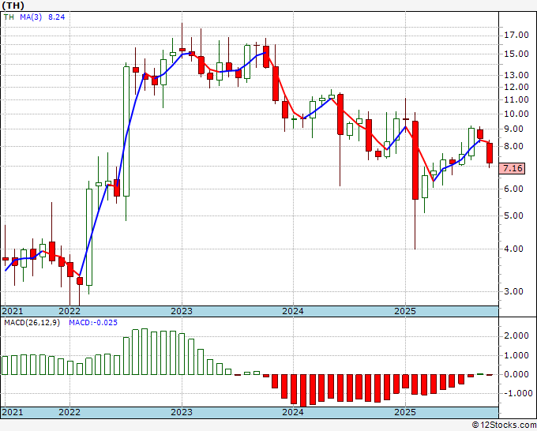Screen dimensions: 537x431
Task: Click the 5.00 price axis label
Action: pos(514,215)
